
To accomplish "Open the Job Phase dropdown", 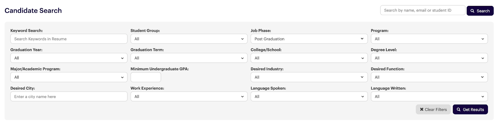I will pos(309,39).
